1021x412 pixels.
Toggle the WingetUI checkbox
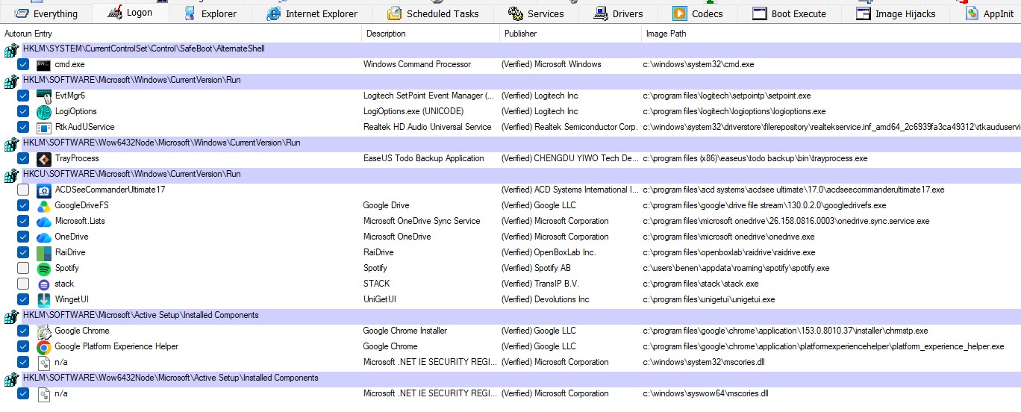pyautogui.click(x=23, y=299)
